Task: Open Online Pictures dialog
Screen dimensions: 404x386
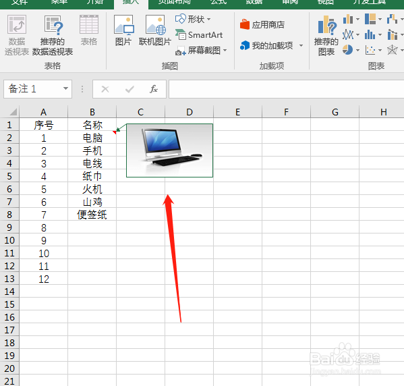Action: 155,30
